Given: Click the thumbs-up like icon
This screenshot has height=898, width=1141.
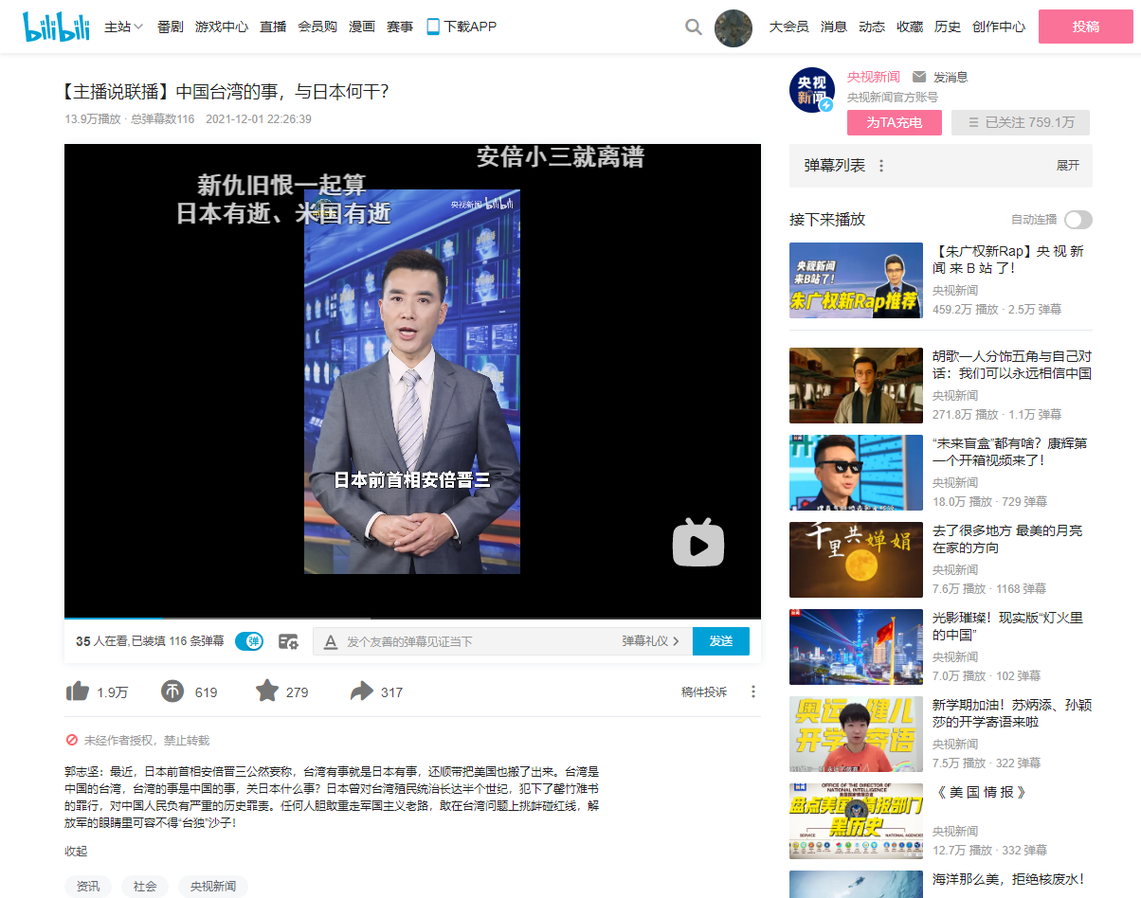Looking at the screenshot, I should [78, 691].
